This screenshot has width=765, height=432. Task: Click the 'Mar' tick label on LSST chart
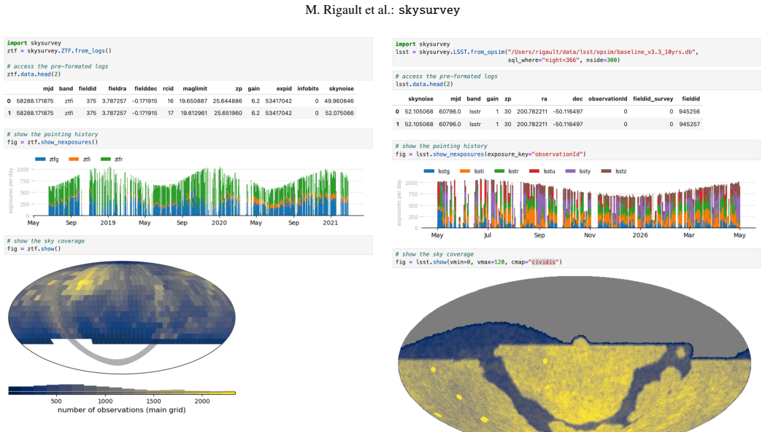[x=689, y=235]
